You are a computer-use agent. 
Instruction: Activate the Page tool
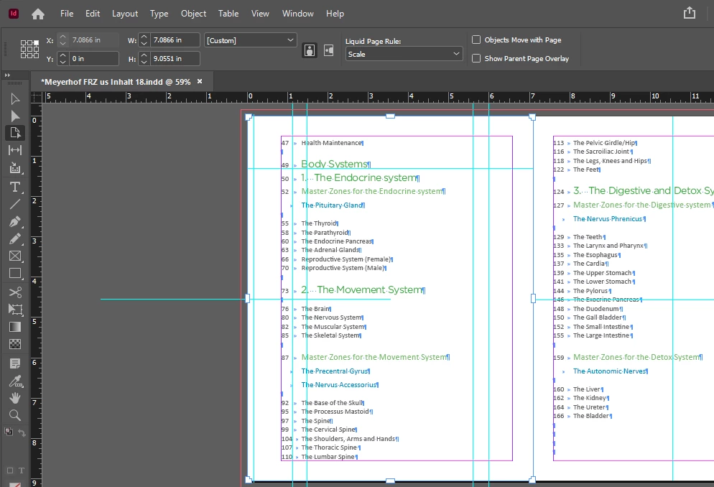tap(15, 132)
